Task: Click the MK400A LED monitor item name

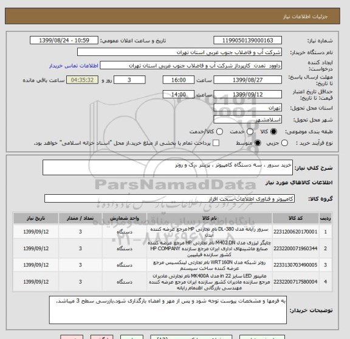Action: [210, 282]
